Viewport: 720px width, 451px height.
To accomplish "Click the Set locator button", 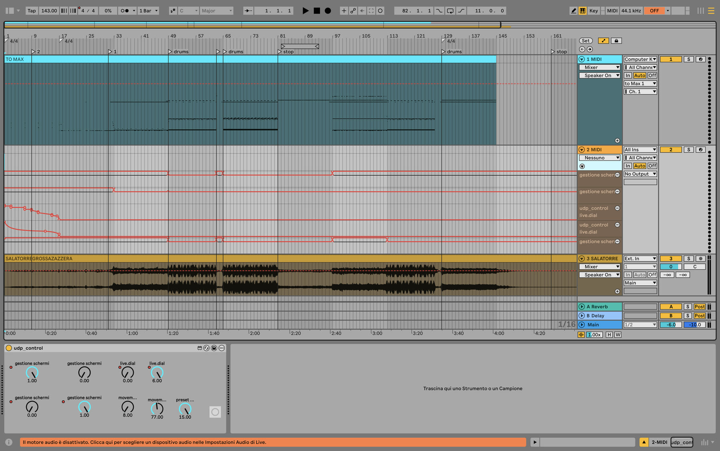I will coord(586,40).
